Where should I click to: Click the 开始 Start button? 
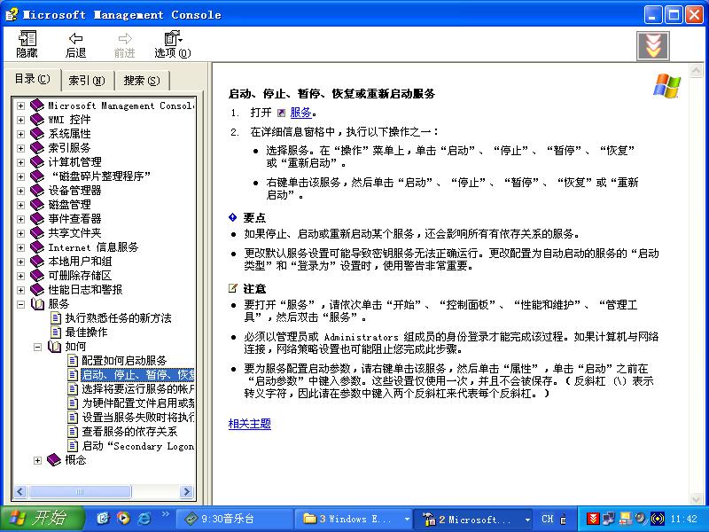[43, 519]
